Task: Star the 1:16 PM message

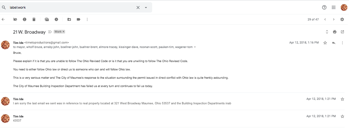Action: 325,43
